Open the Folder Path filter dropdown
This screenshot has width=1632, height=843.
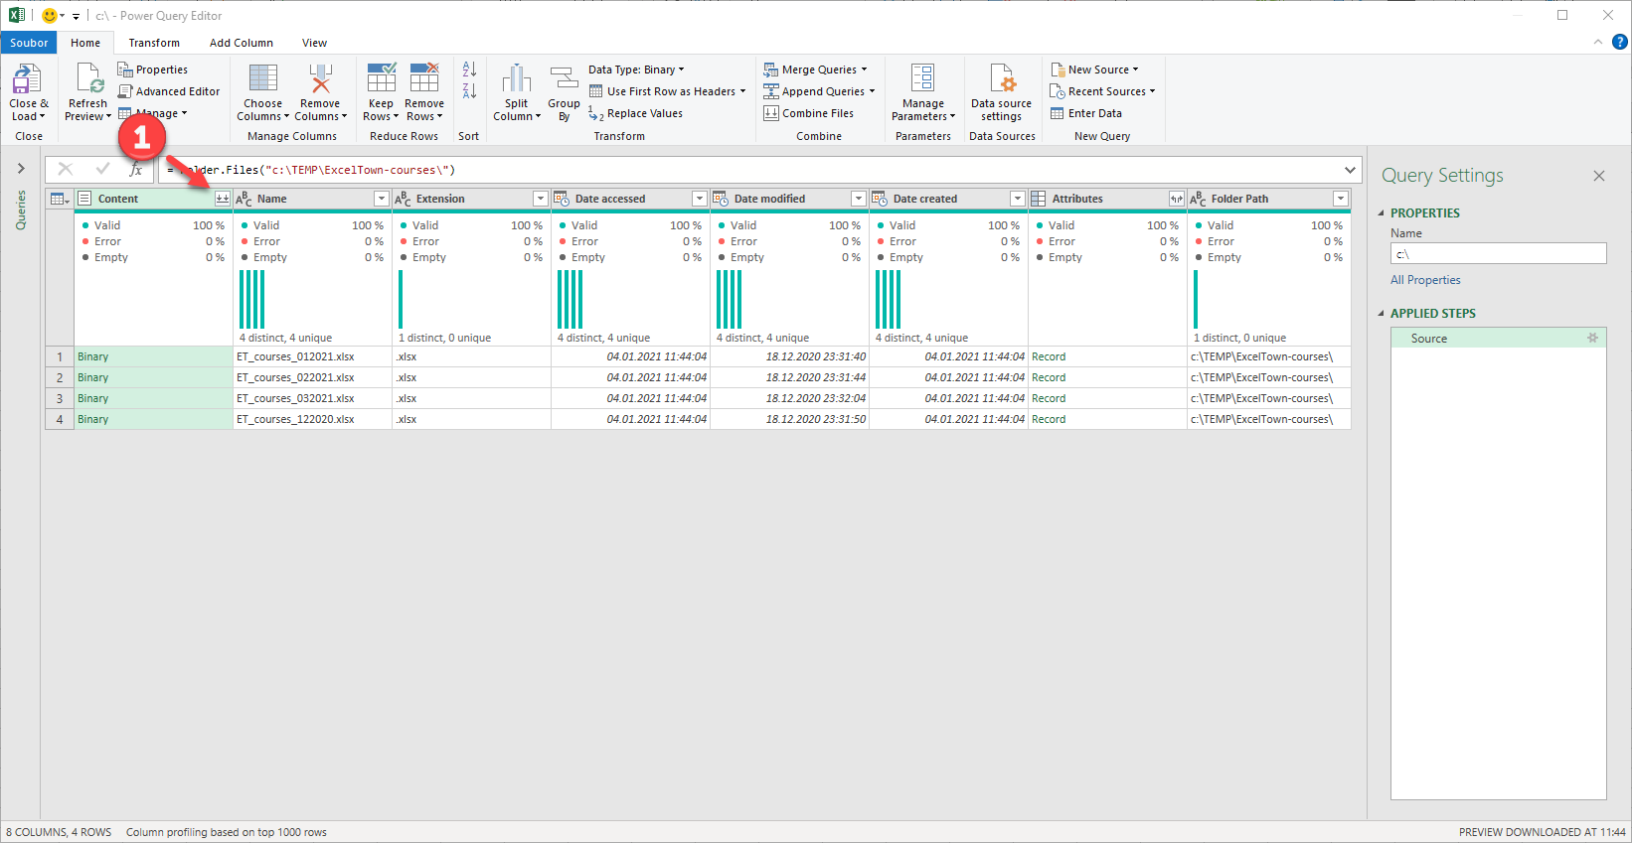pos(1341,199)
